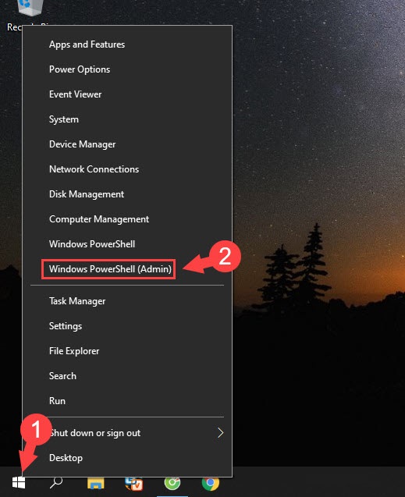This screenshot has height=497, width=405.
Task: Open Settings from the context menu
Action: click(x=127, y=326)
